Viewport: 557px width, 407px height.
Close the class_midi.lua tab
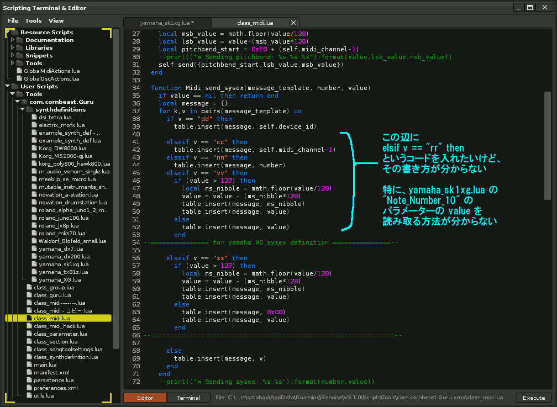293,23
